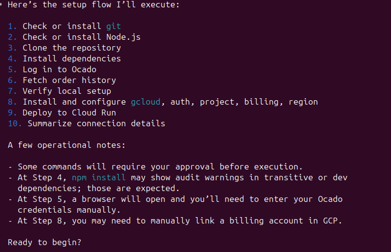The image size is (391, 252).
Task: Select the 'Verify local setup' line
Action: click(x=66, y=91)
